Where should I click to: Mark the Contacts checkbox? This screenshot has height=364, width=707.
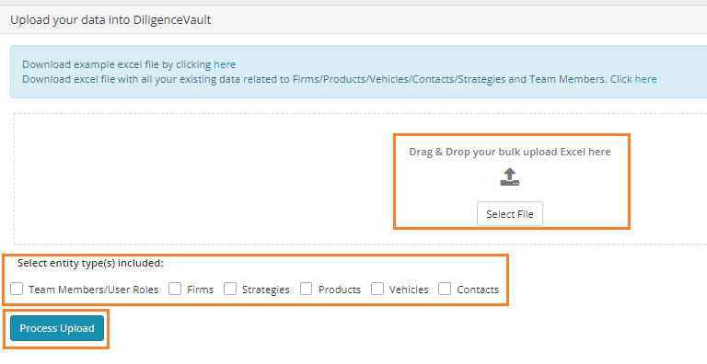(x=445, y=289)
